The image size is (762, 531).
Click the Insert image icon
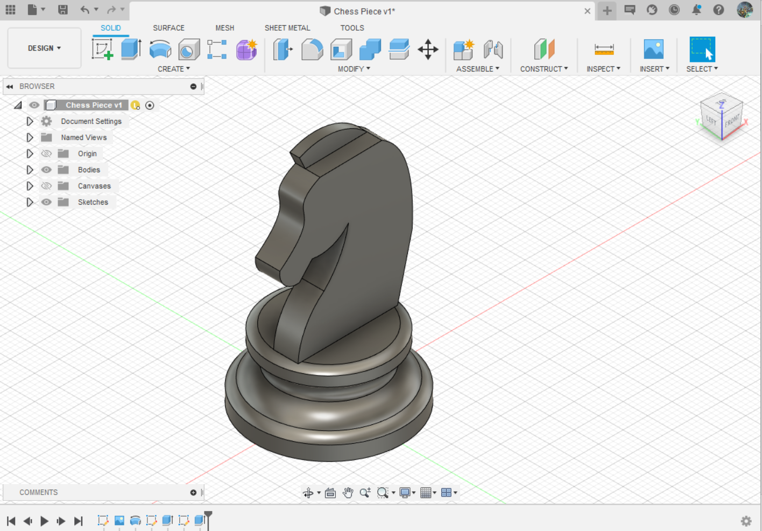pos(654,50)
